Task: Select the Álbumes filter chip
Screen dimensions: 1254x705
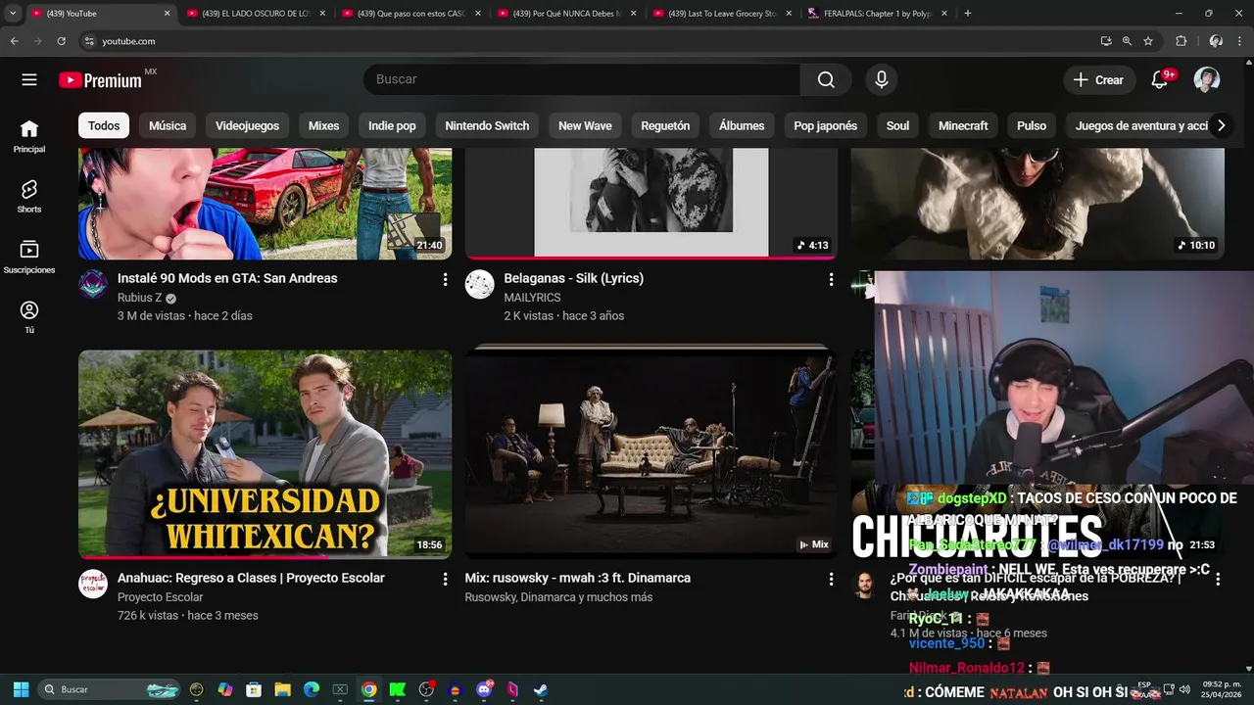Action: tap(742, 125)
